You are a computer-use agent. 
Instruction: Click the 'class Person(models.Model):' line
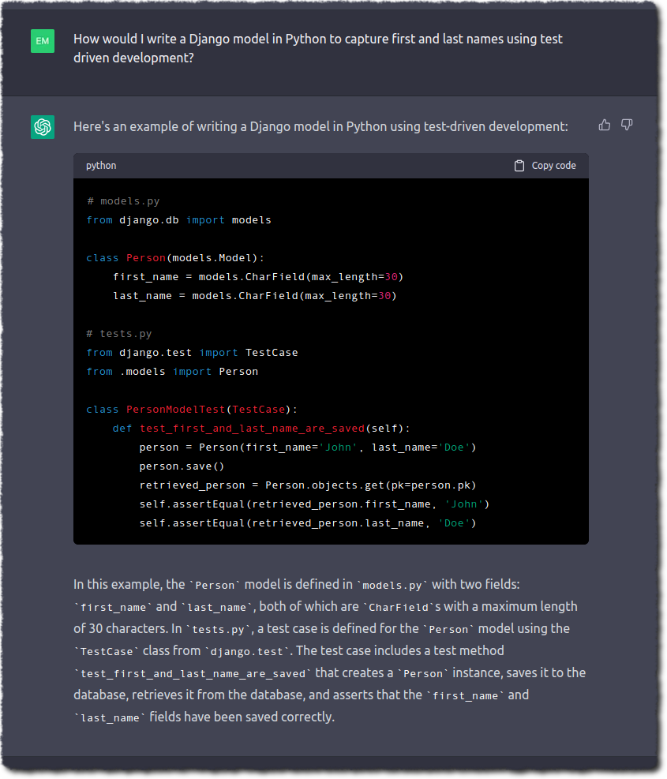click(175, 258)
